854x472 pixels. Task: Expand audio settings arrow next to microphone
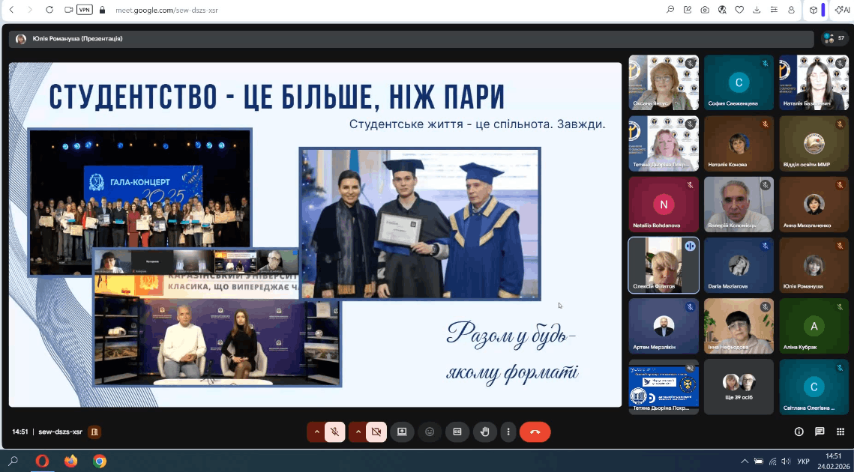[316, 432]
